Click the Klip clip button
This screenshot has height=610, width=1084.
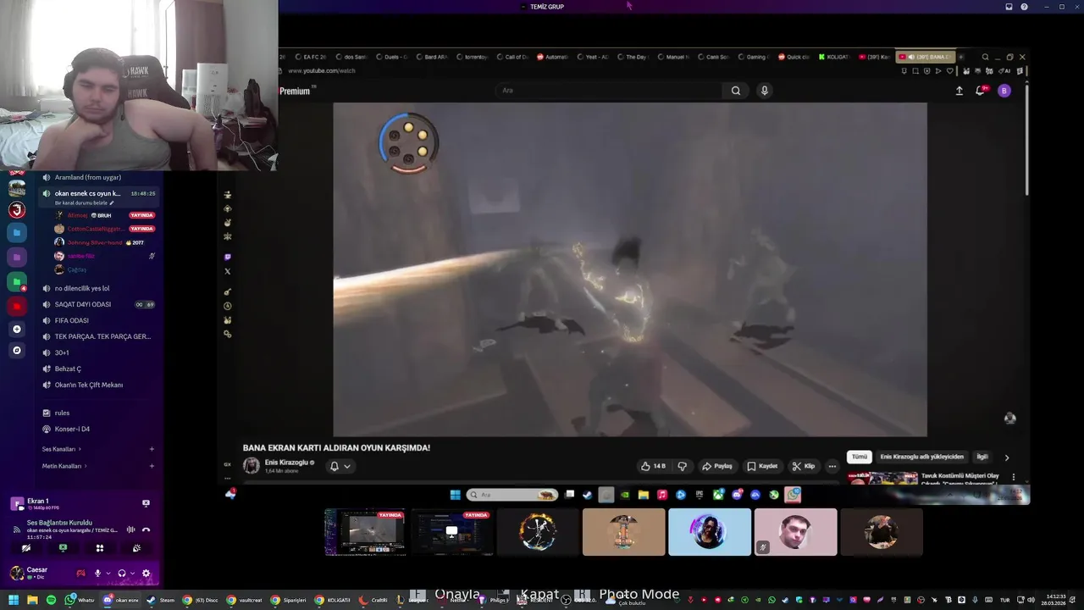[804, 466]
